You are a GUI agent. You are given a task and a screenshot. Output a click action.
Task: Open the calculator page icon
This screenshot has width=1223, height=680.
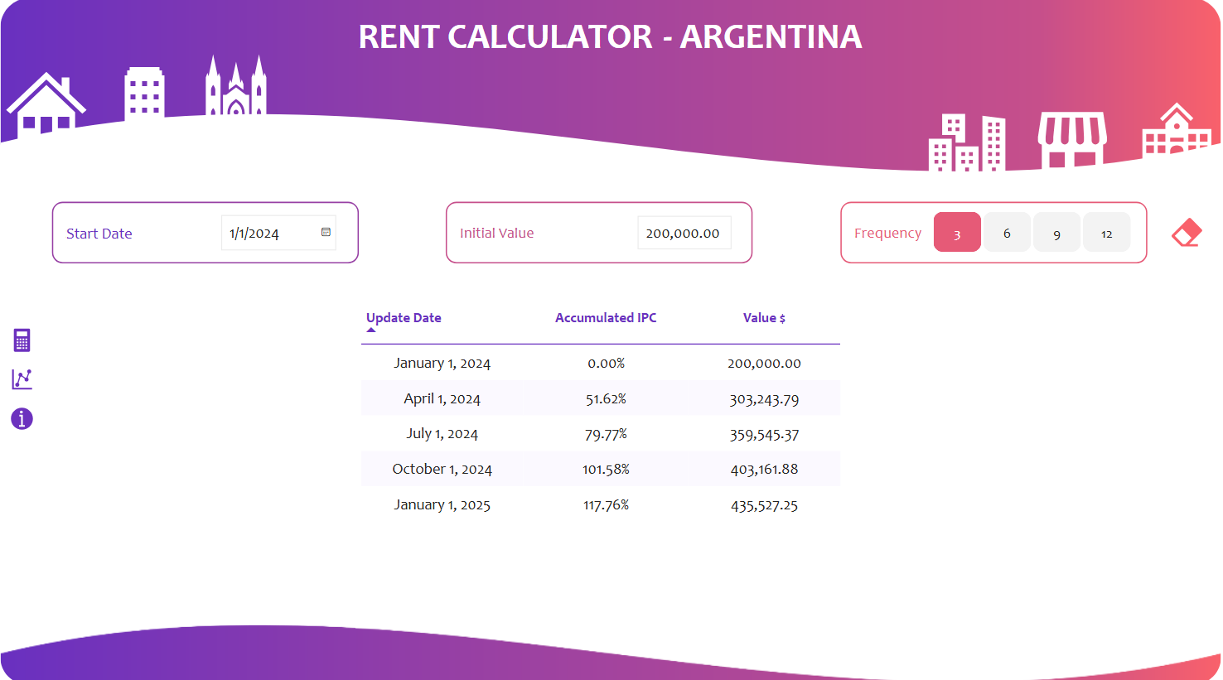pyautogui.click(x=22, y=340)
